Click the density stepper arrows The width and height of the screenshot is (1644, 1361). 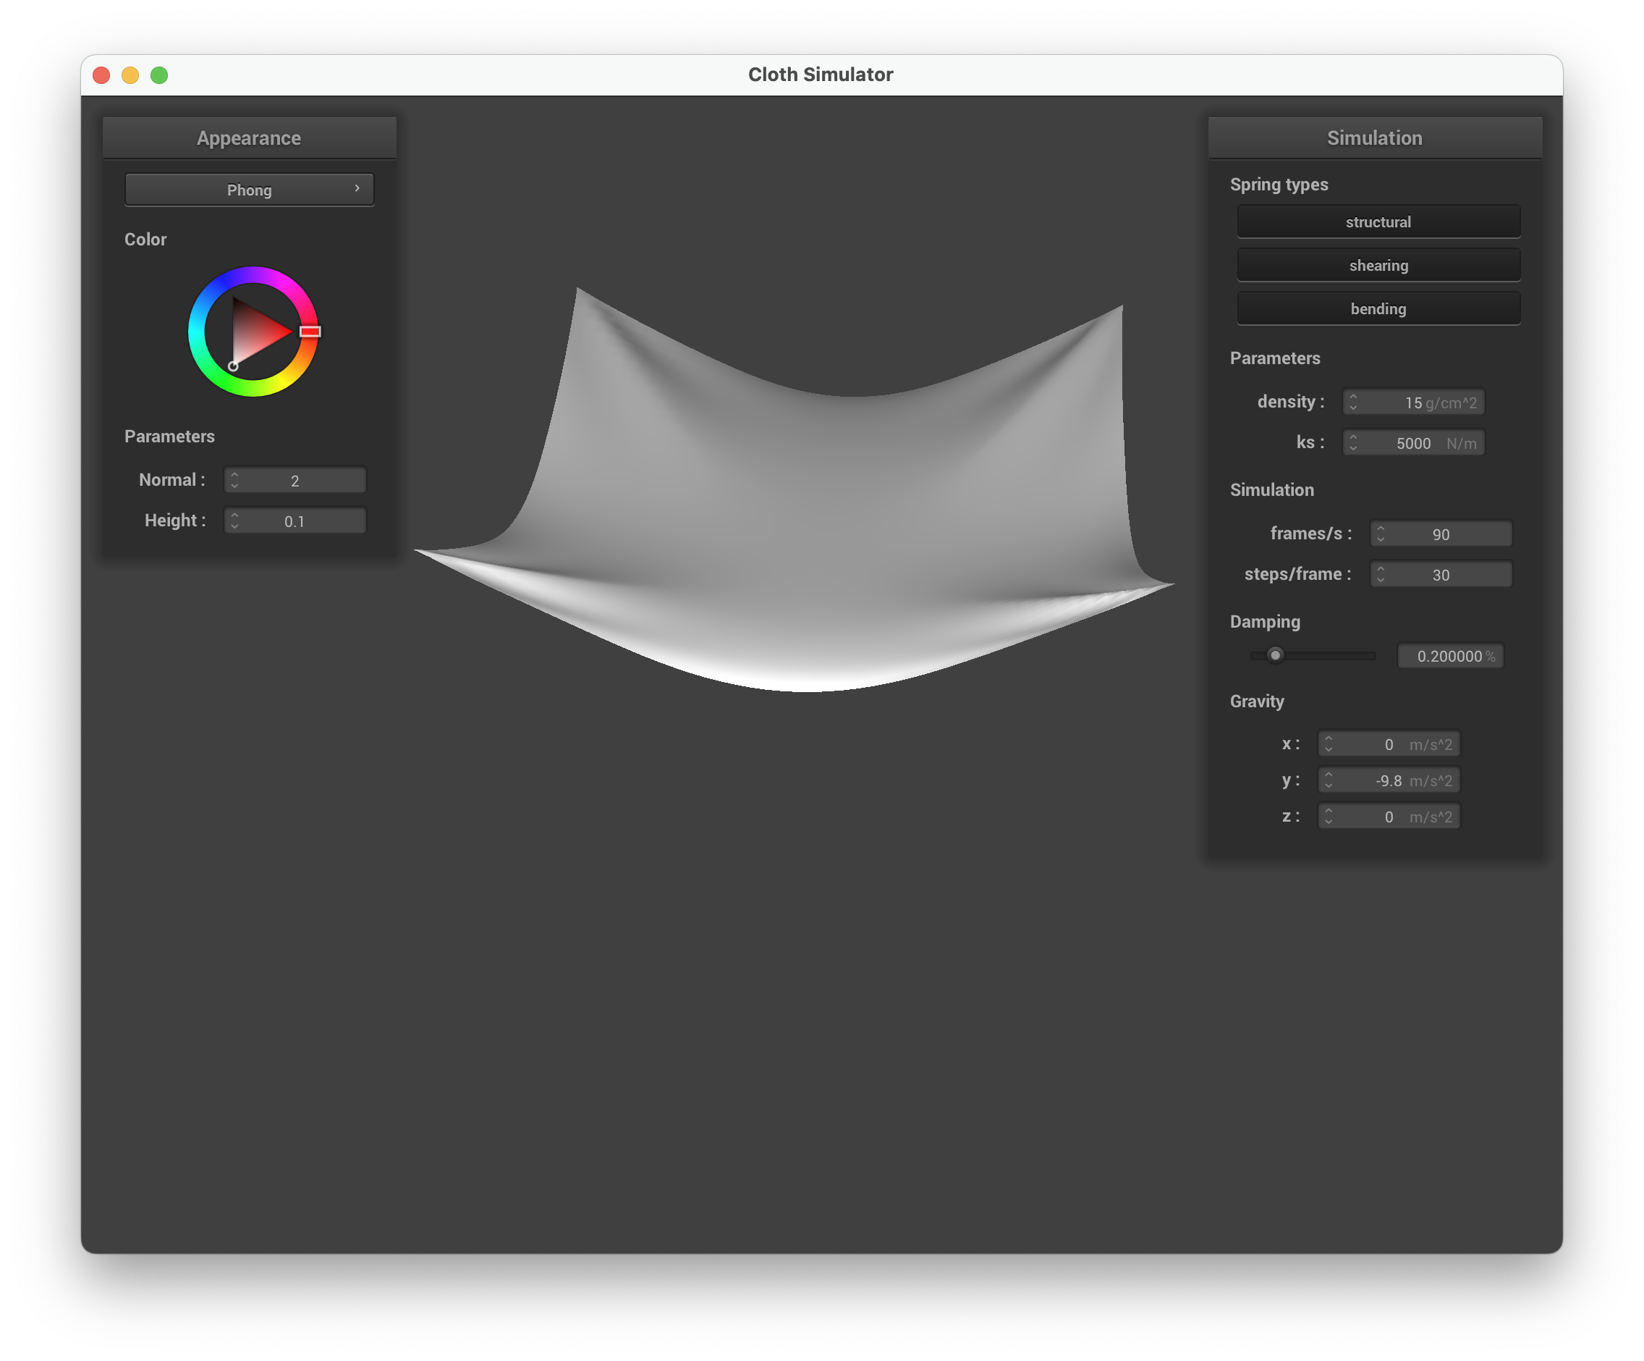[x=1353, y=402]
